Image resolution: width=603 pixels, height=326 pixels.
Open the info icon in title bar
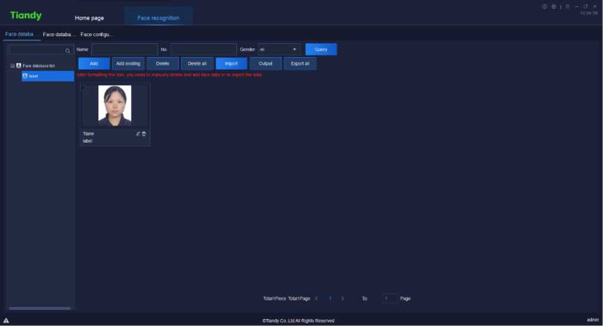click(544, 7)
